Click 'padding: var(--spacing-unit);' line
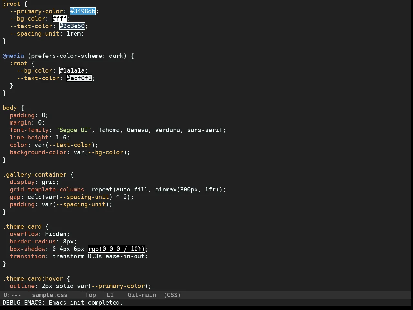The height and width of the screenshot is (310, 413). [61, 204]
